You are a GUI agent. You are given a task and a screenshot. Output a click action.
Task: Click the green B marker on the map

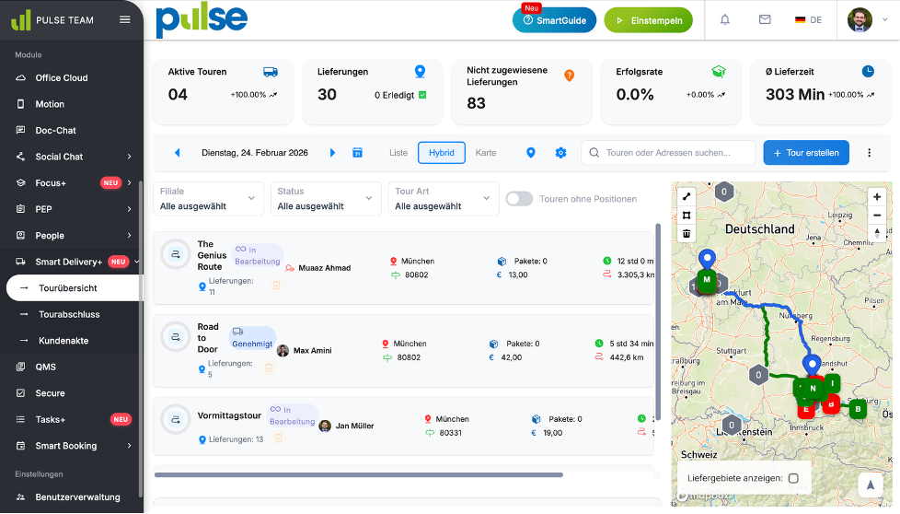click(x=858, y=409)
